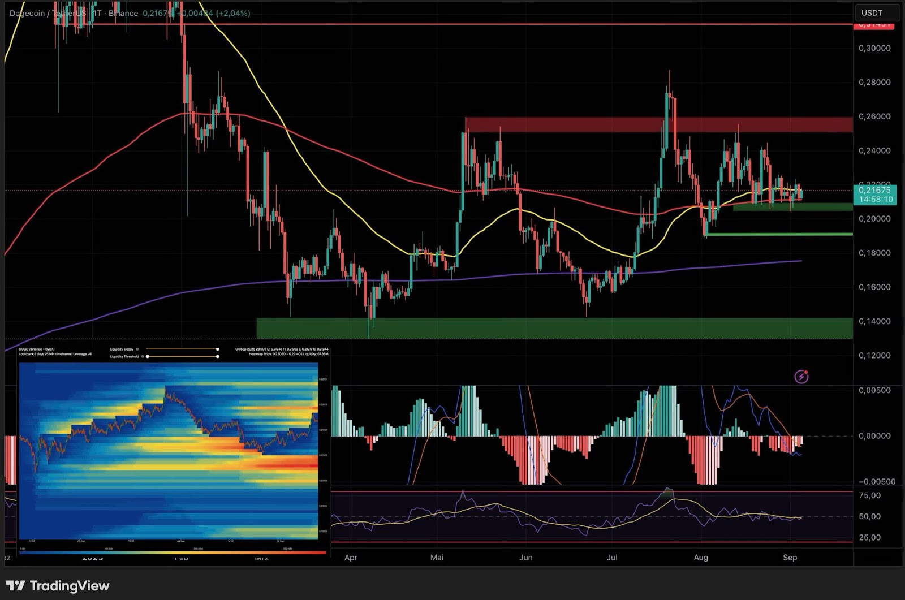Screen dimensions: 905x600
Task: Open the USDT currency selector
Action: point(877,12)
